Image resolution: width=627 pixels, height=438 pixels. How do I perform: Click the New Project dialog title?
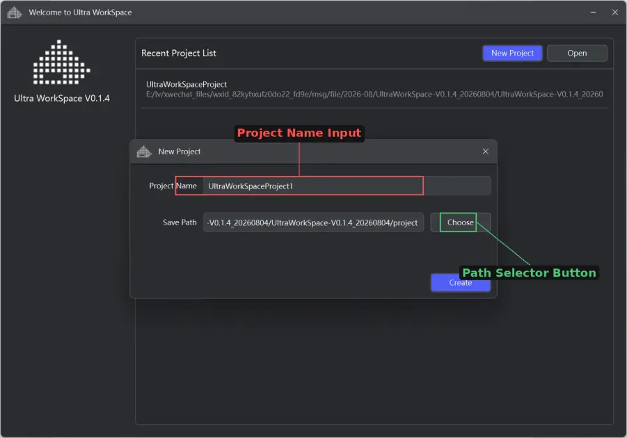click(179, 152)
